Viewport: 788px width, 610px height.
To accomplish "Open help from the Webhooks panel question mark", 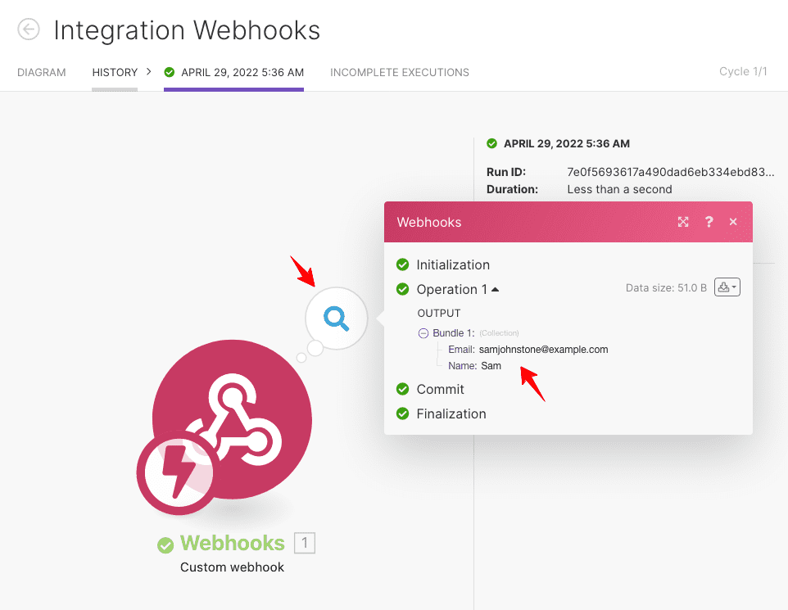I will click(x=709, y=222).
